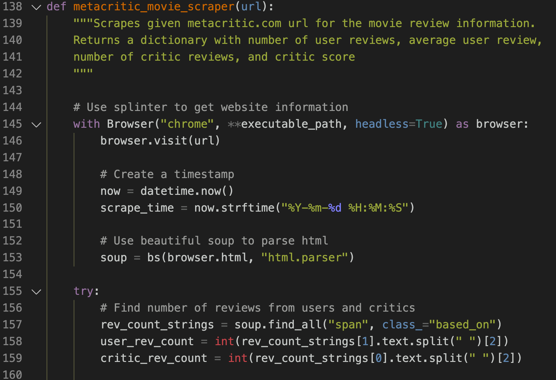Click the **executable_path argument

(x=284, y=124)
